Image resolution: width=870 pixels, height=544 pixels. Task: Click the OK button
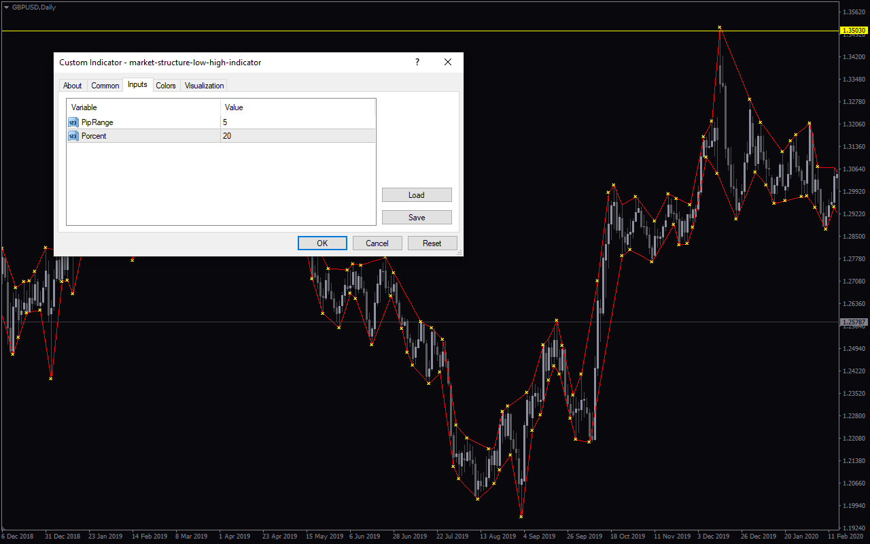pyautogui.click(x=322, y=243)
